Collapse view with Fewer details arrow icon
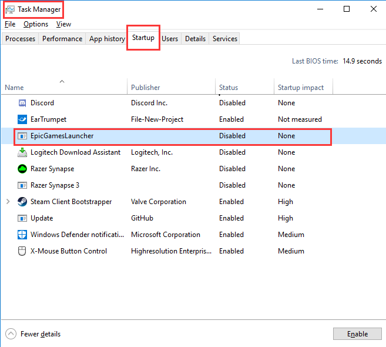Image resolution: width=386 pixels, height=347 pixels. 11,334
